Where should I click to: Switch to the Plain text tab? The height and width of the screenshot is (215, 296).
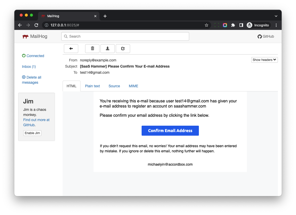[93, 86]
